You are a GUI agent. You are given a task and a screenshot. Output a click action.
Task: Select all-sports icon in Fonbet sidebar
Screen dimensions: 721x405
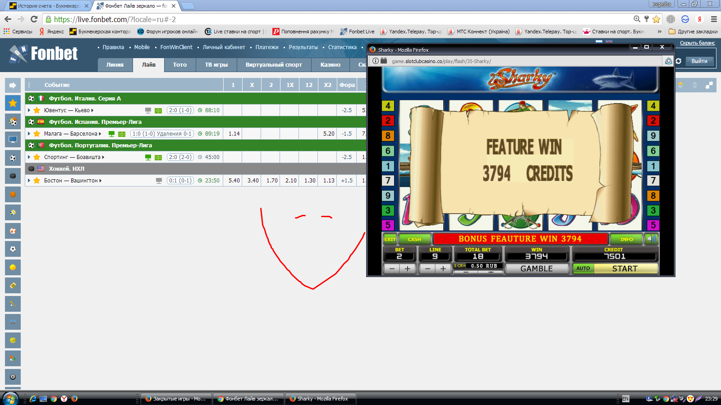(x=13, y=122)
